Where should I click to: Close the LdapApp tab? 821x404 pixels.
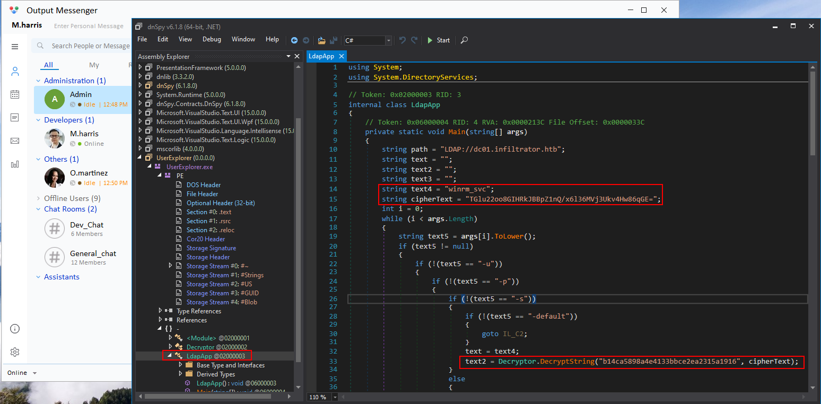(342, 56)
